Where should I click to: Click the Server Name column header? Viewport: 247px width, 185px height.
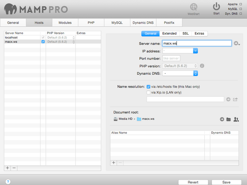click(x=22, y=33)
